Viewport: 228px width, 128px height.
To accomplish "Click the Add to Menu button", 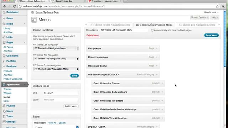I will (x=71, y=106).
